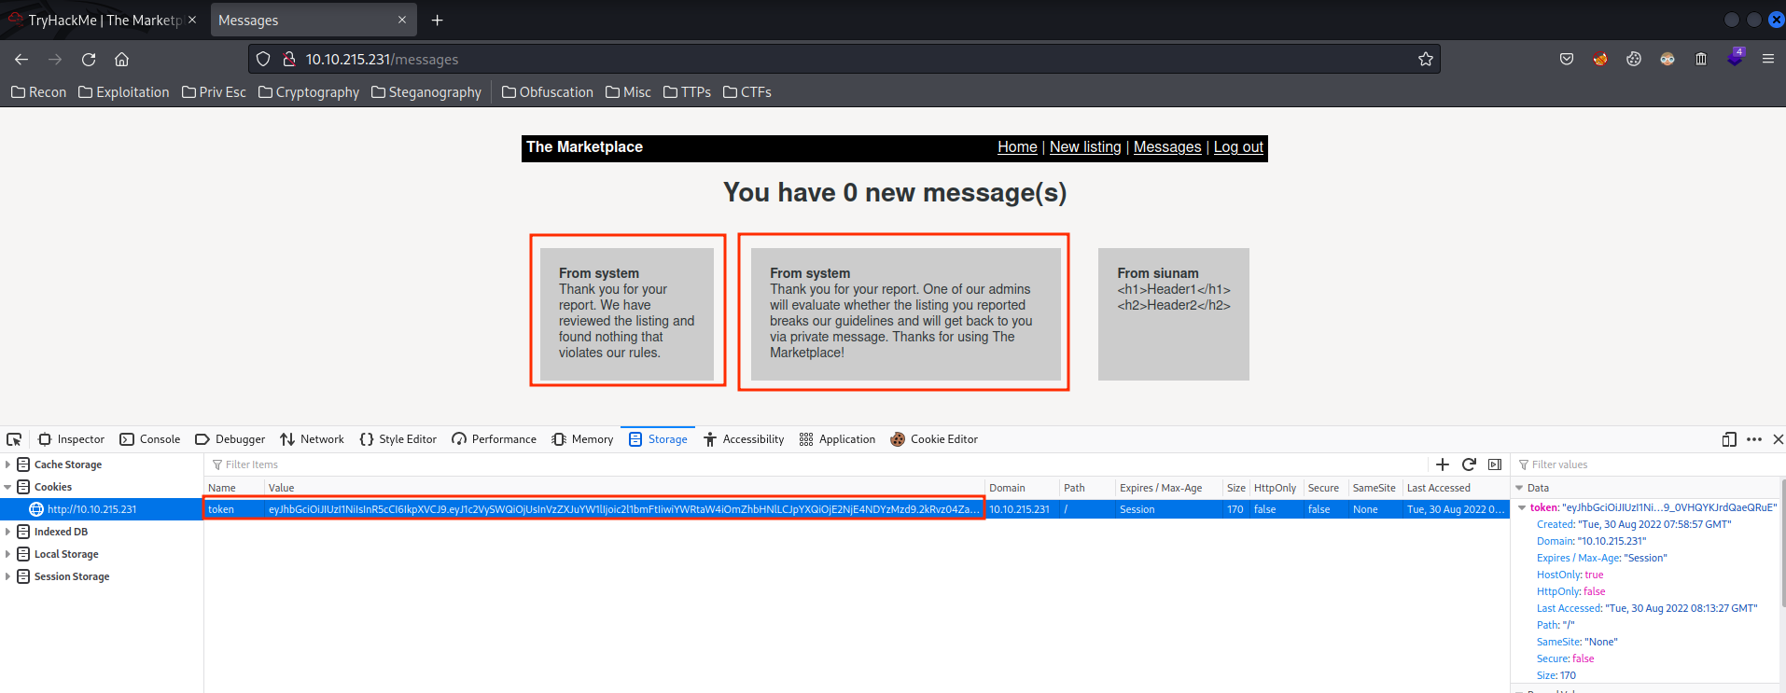Image resolution: width=1786 pixels, height=693 pixels.
Task: Open the Recon bookmarks folder
Action: pos(39,91)
